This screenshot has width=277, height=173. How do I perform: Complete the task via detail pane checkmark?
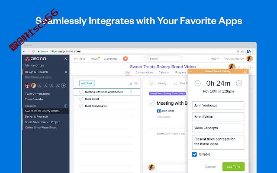click(152, 103)
